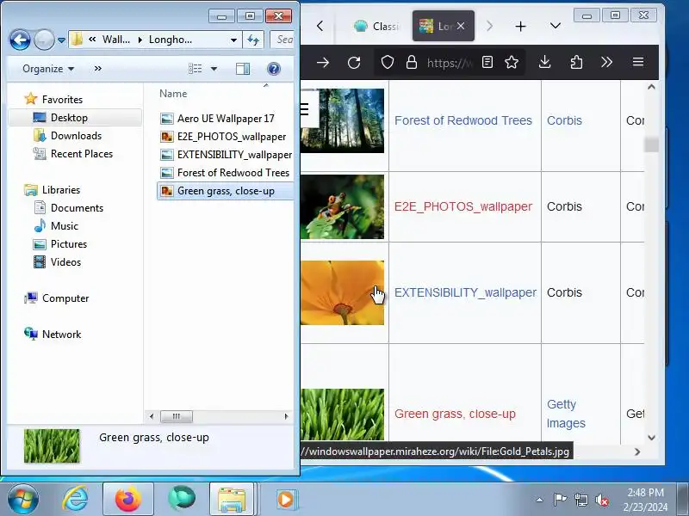Open Firefox extensions puzzle icon
689x516 pixels.
click(576, 62)
